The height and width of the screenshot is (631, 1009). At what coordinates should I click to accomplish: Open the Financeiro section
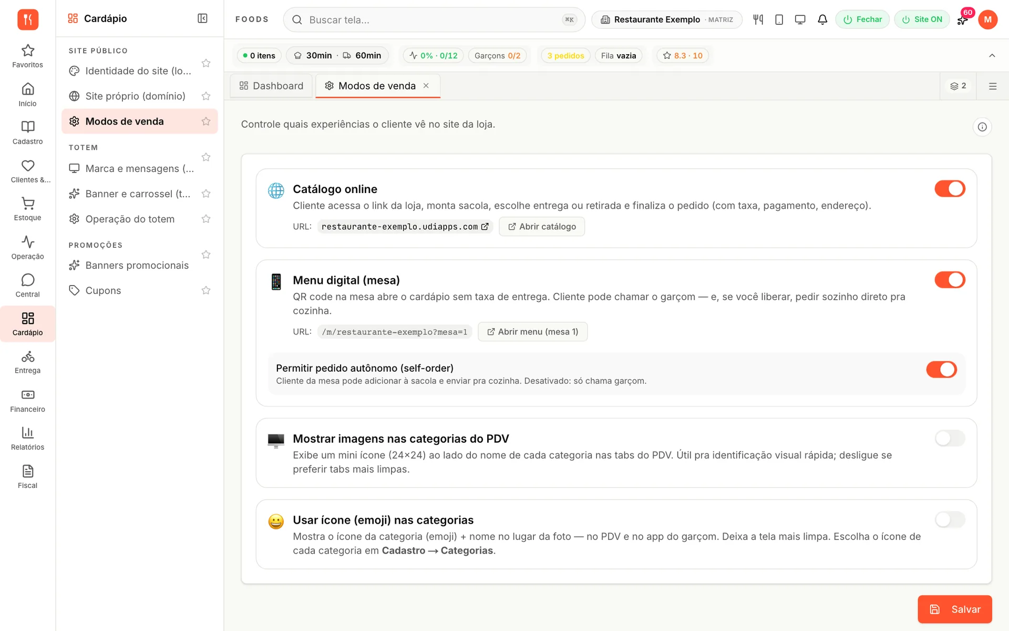click(27, 401)
